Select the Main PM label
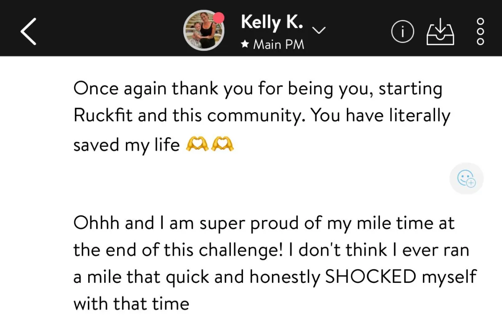The image size is (502, 320). point(279,44)
